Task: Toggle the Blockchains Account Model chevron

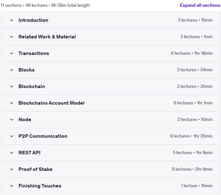Action: click(12, 103)
